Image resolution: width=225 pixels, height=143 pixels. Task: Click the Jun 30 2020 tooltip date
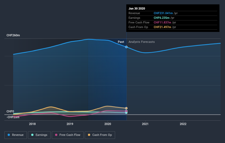click(x=137, y=8)
